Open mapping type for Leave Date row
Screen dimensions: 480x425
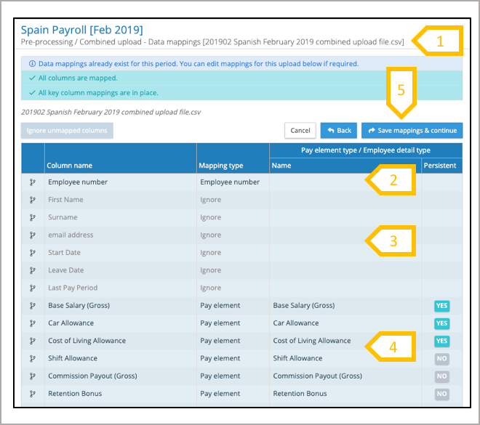pos(211,270)
